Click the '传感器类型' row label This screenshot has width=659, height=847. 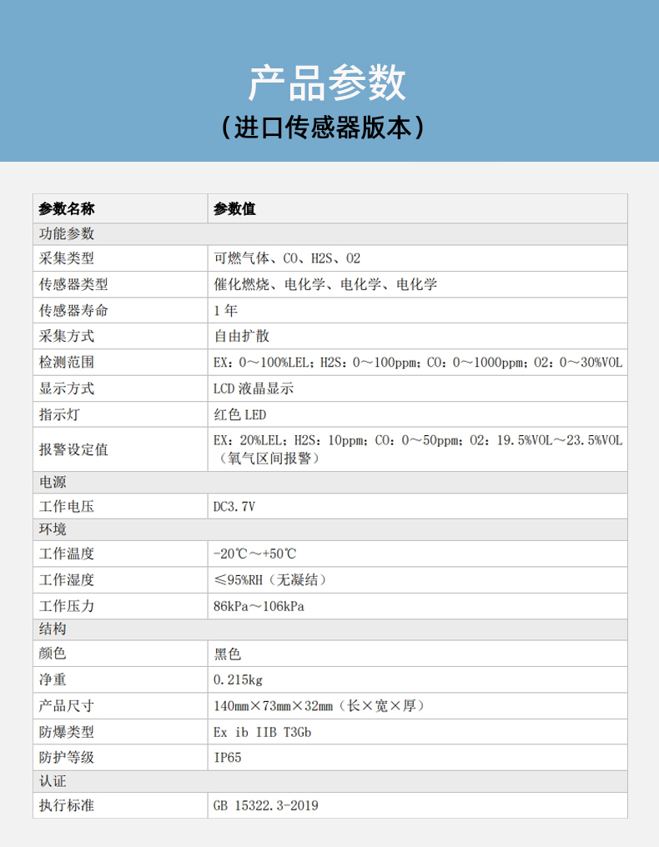[x=73, y=284]
